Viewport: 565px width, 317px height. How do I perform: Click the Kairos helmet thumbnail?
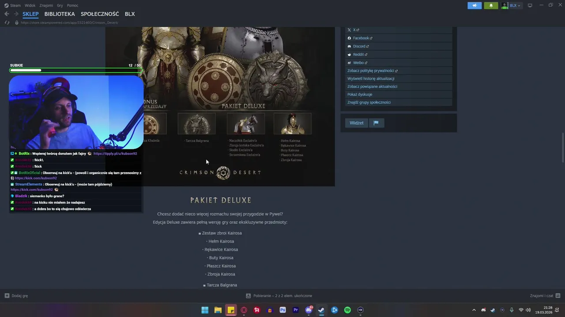click(293, 124)
